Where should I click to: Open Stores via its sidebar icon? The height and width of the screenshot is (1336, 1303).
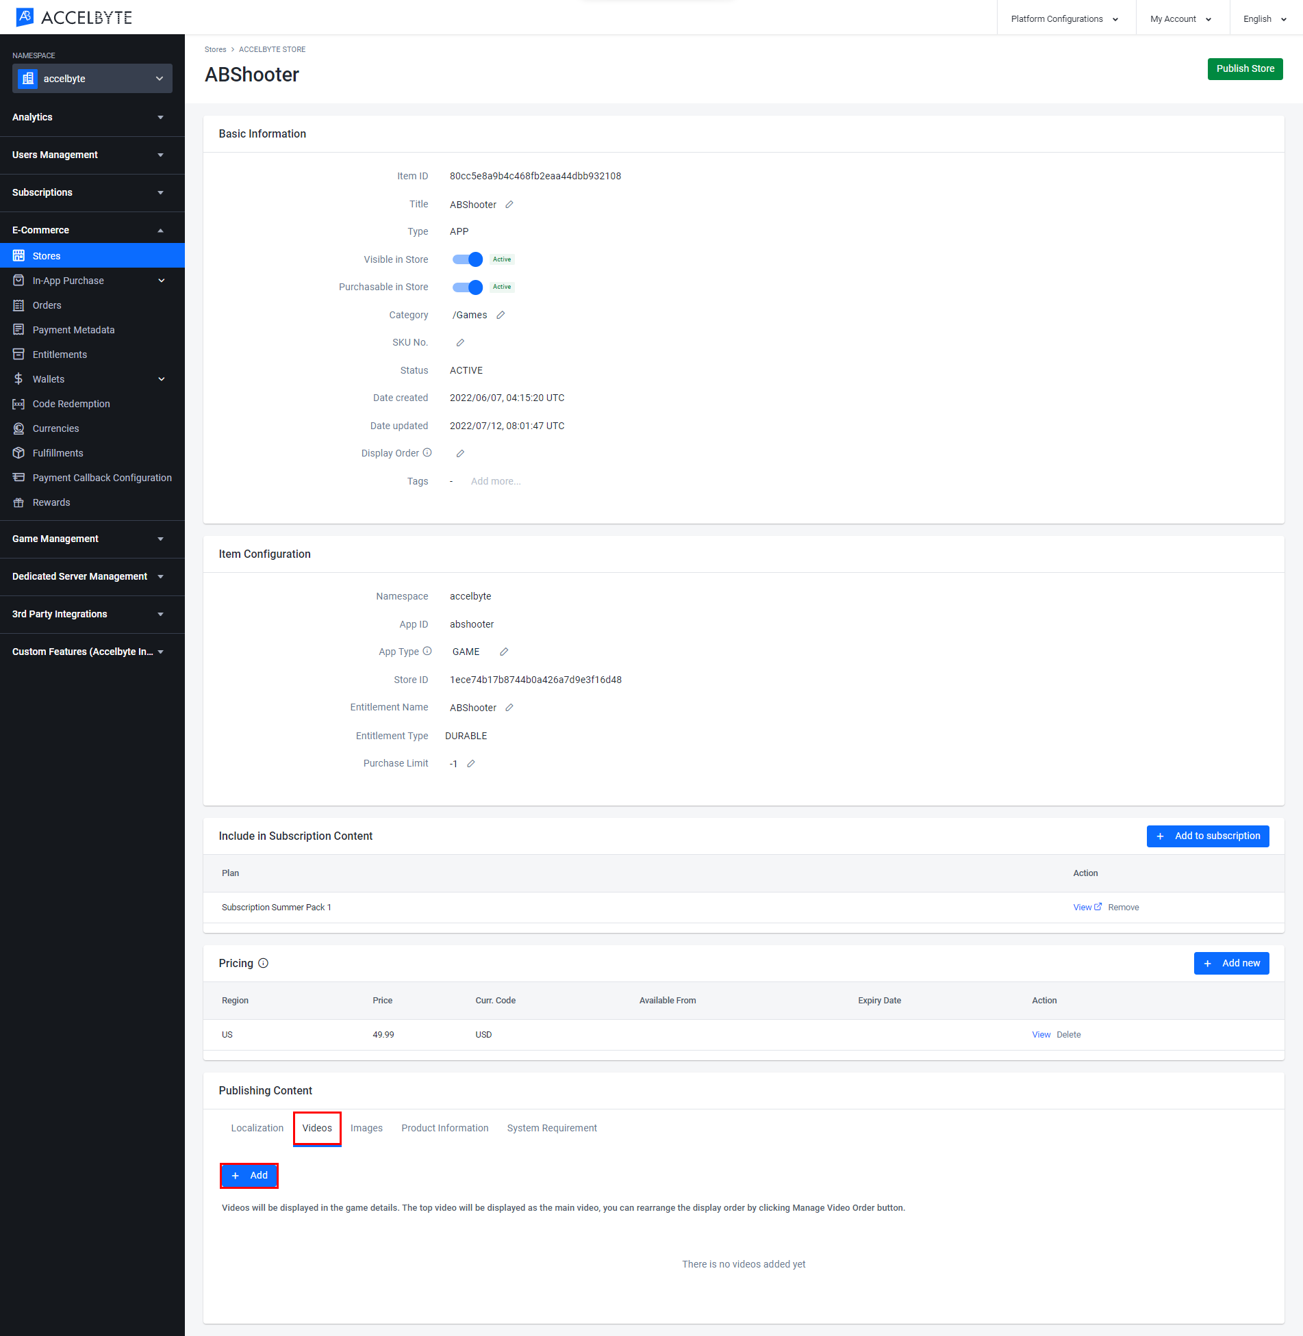pos(18,256)
